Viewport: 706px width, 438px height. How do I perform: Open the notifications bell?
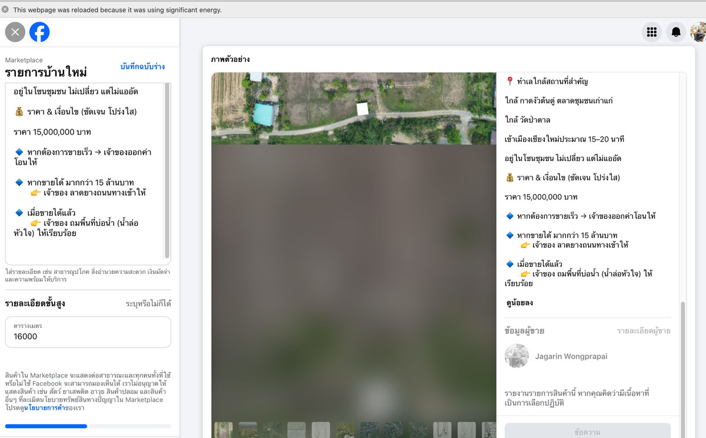coord(676,32)
